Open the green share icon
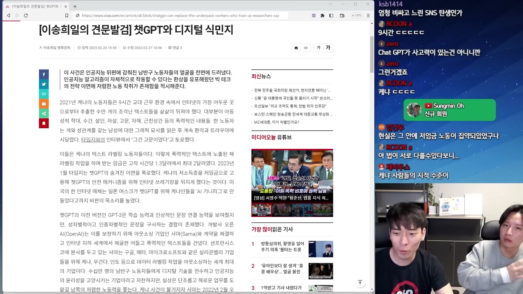 pos(44,114)
